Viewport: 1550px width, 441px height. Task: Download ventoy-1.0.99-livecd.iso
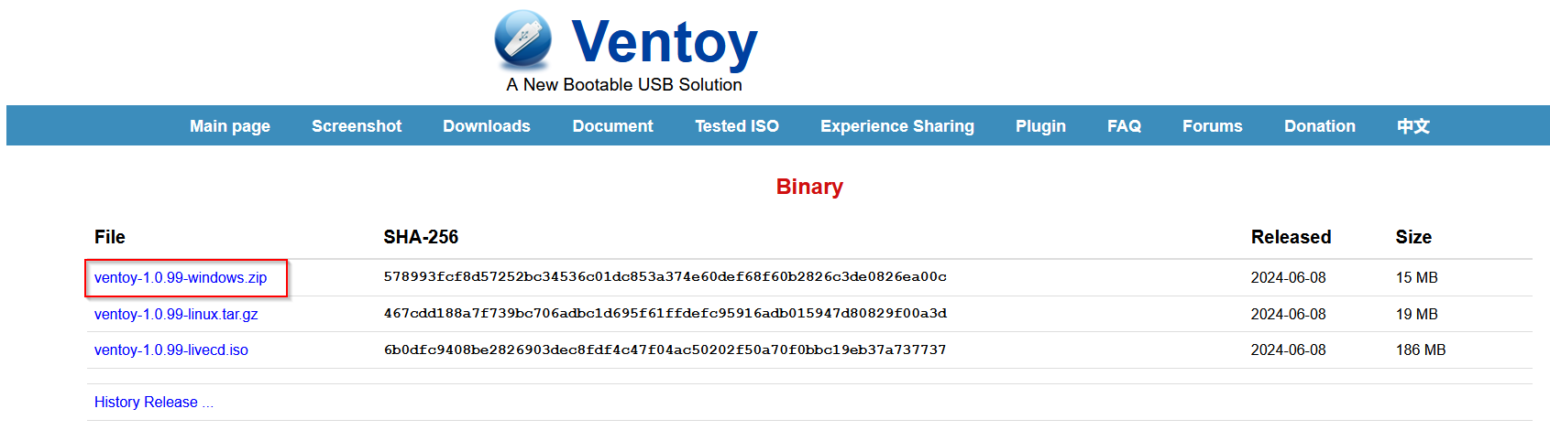click(x=171, y=350)
